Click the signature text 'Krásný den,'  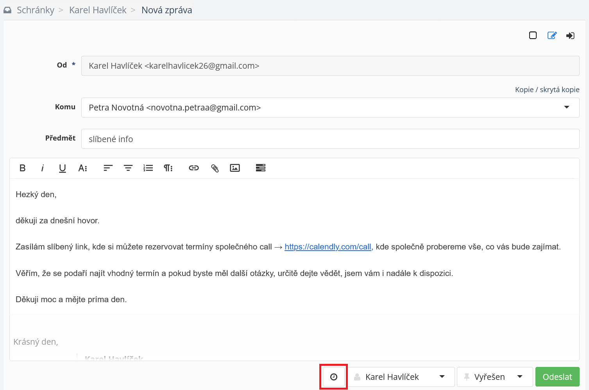click(x=36, y=342)
